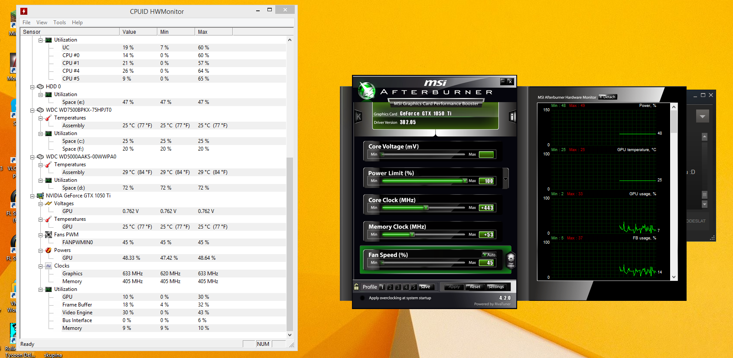Open Afterburner Settings
This screenshot has height=358, width=733.
[x=496, y=287]
